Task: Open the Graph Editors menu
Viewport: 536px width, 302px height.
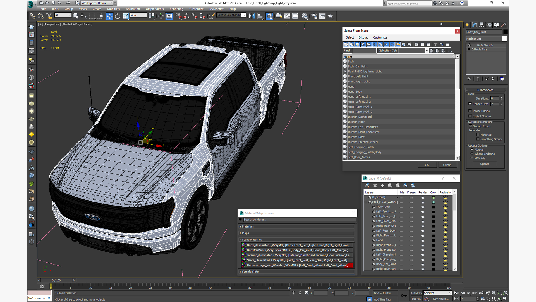Action: click(155, 9)
